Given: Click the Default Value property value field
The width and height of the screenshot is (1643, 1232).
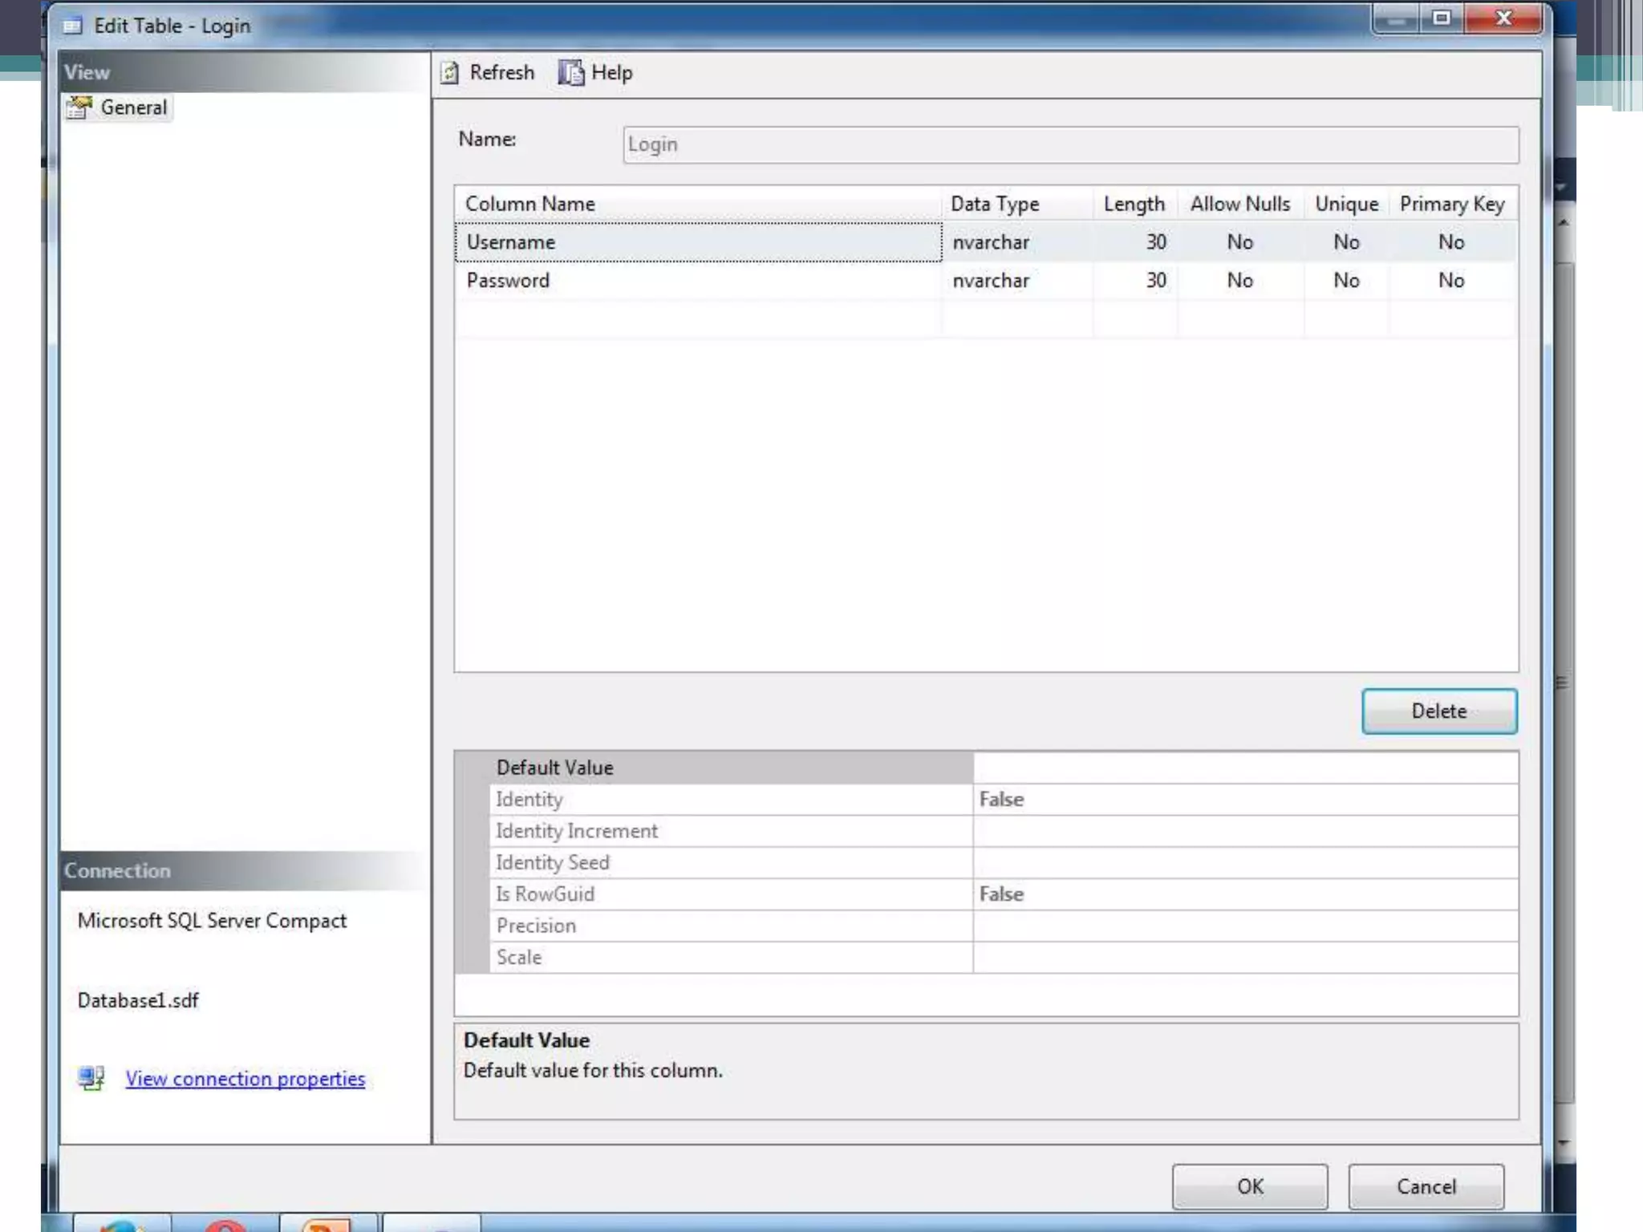Looking at the screenshot, I should tap(1245, 768).
